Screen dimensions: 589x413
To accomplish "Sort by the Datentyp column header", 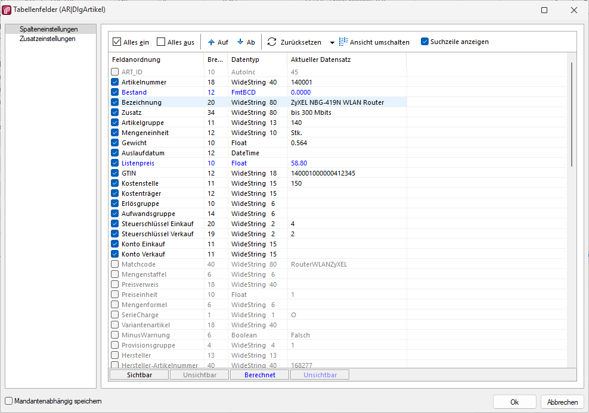I will point(246,60).
